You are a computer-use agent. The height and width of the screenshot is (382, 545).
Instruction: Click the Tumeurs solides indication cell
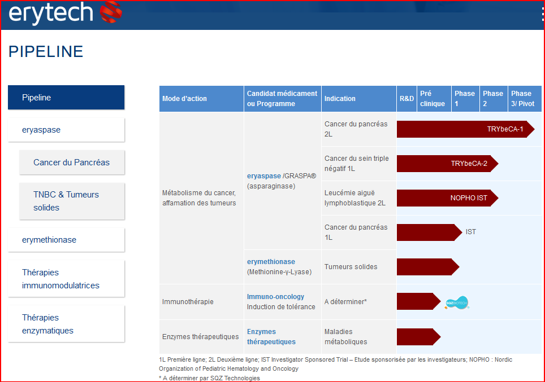click(359, 266)
